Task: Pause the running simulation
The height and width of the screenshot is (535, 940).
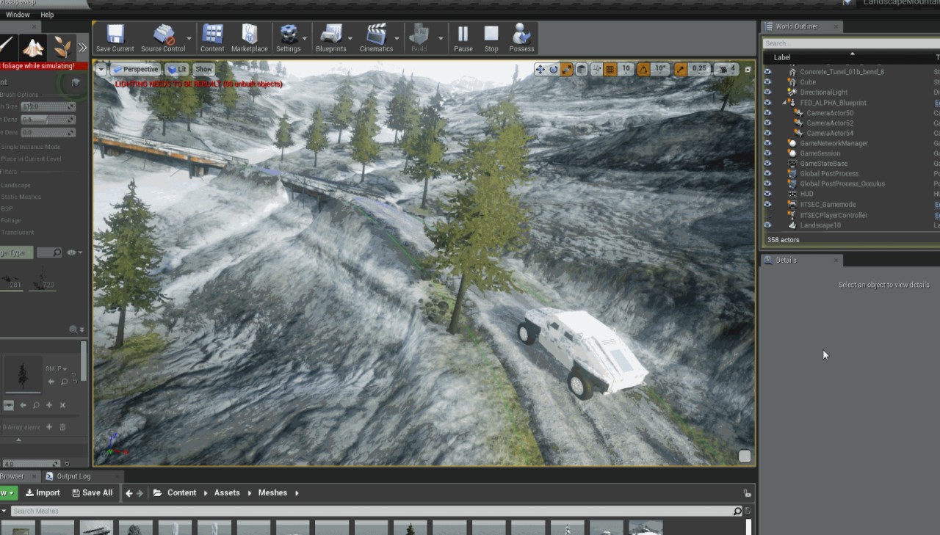Action: pos(463,37)
